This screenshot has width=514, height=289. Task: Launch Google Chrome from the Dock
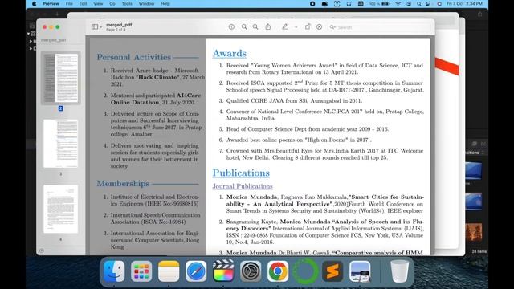(x=278, y=271)
